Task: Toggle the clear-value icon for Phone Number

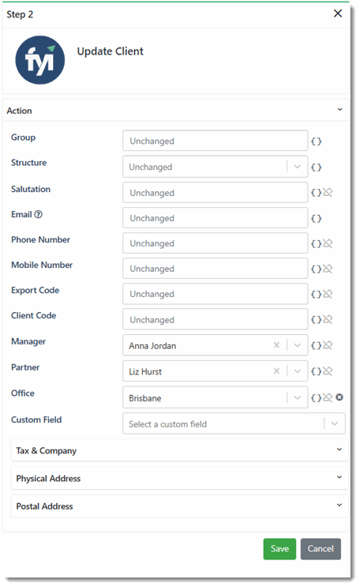Action: [328, 243]
